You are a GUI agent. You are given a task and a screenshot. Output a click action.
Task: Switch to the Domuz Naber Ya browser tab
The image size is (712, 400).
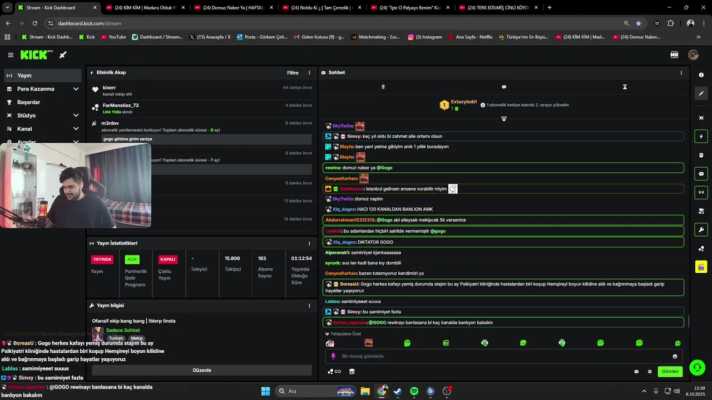pyautogui.click(x=233, y=8)
